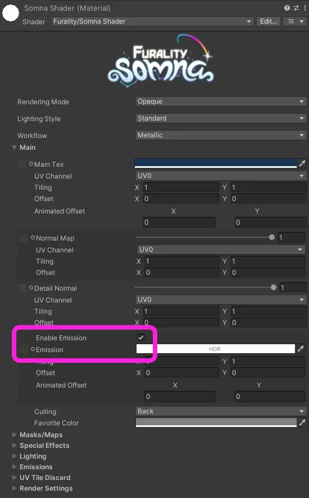
Task: Click the Somna Shader (Material) title
Action: [67, 8]
